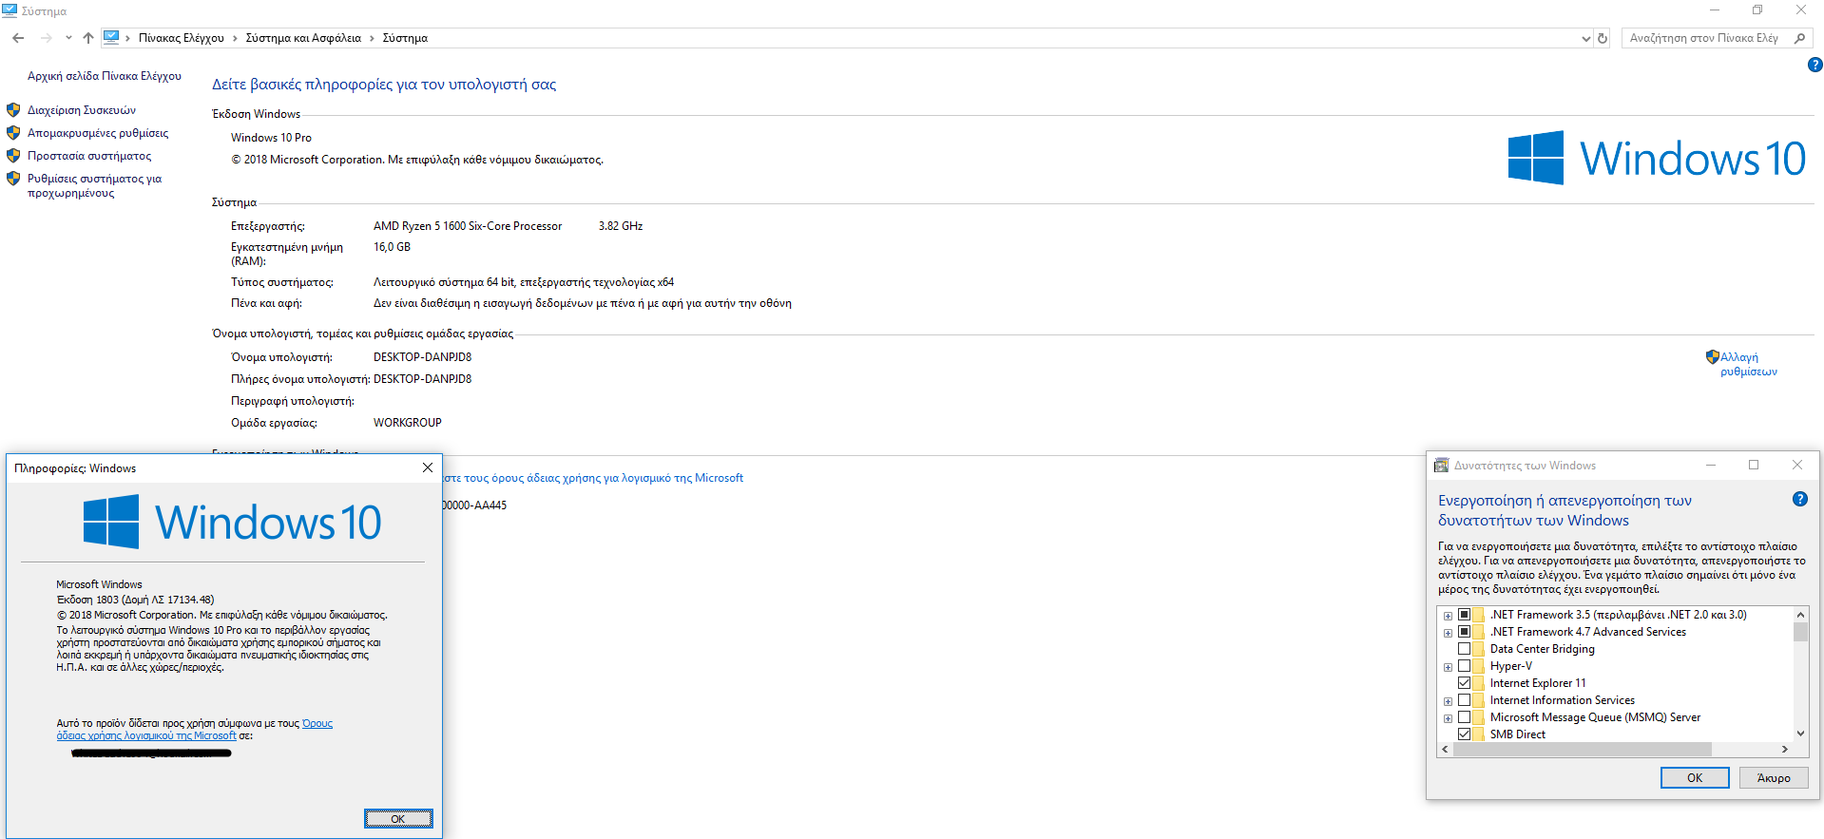
Task: Click folder icon beside Internet Information Services
Action: click(1478, 700)
